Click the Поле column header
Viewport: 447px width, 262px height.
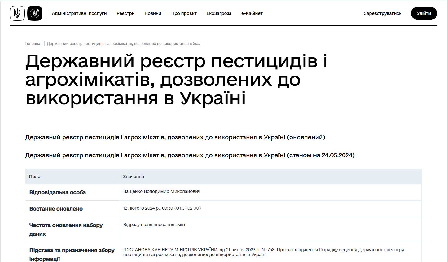coord(35,177)
